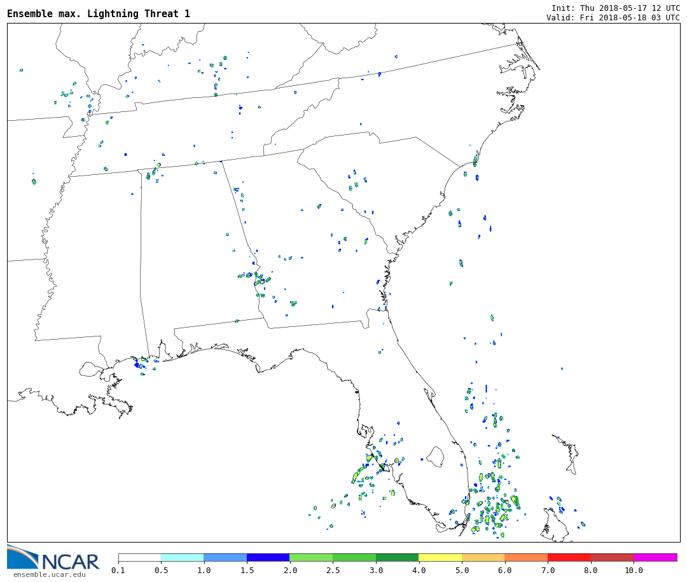The width and height of the screenshot is (687, 582).
Task: Click the magenta color segment above 10.0
Action: click(x=655, y=557)
